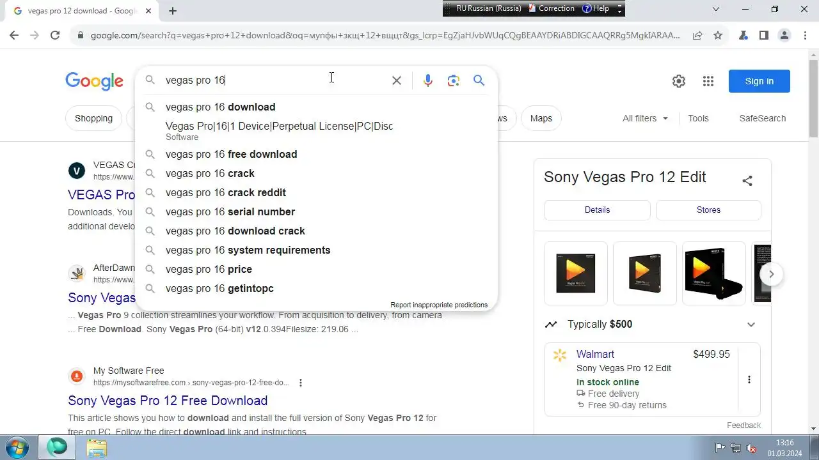Submit search with blue magnifier icon

pos(479,80)
